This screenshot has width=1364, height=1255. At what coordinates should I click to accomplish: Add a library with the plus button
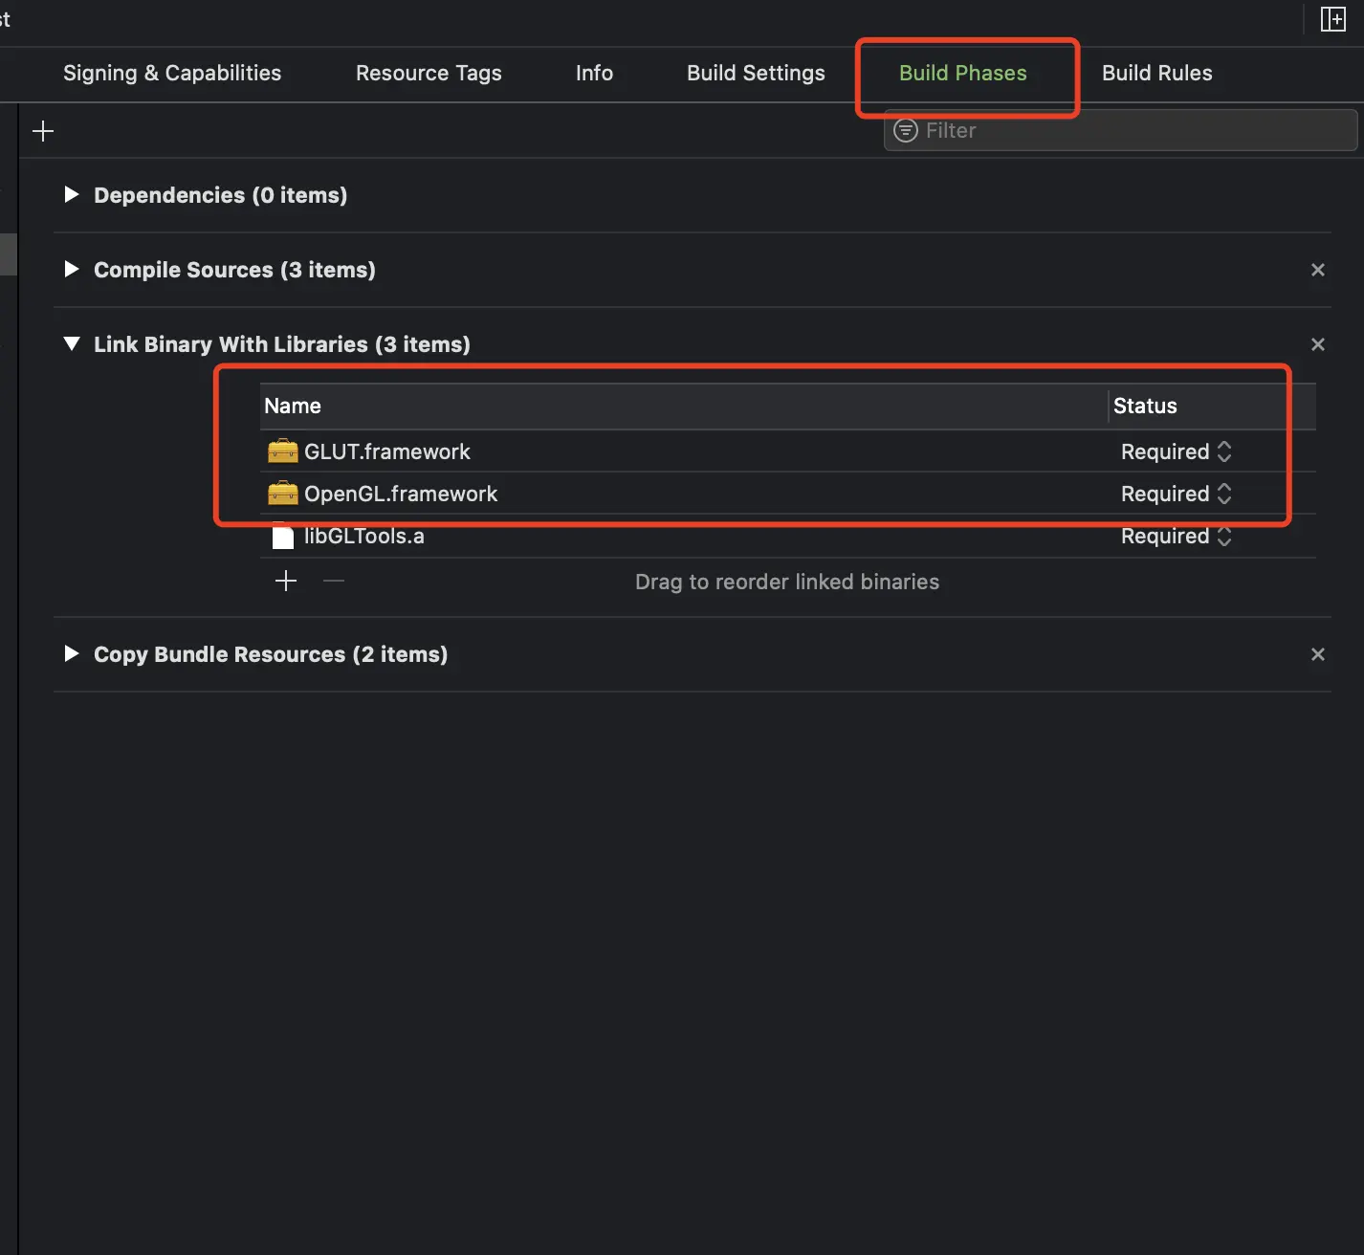pos(286,581)
